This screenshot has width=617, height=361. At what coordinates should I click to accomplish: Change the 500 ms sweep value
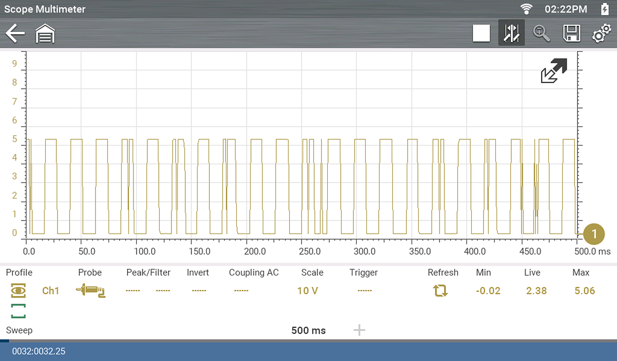tap(308, 331)
